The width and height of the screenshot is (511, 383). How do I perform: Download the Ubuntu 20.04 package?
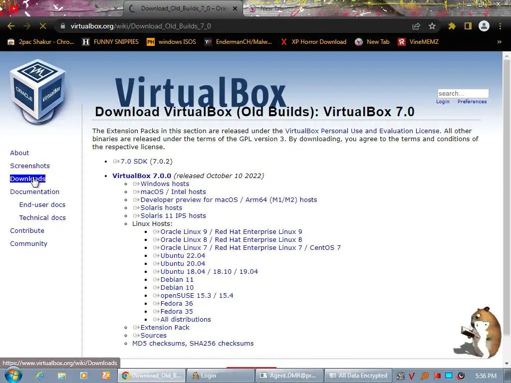click(x=183, y=263)
